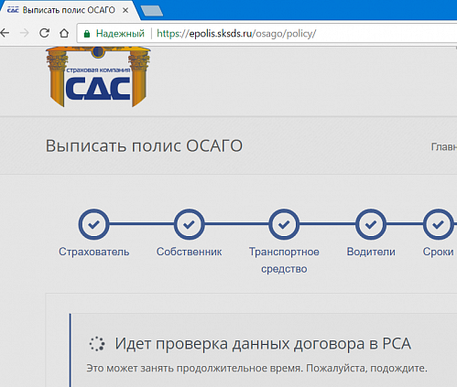
Task: Click the Собственник step checkmark circle
Action: coord(190,224)
